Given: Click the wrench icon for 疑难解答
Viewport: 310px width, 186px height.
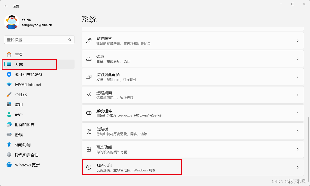Looking at the screenshot, I should click(89, 41).
